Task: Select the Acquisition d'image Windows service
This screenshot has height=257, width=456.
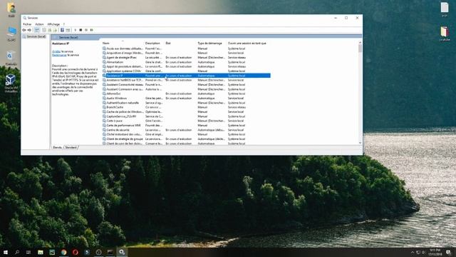Action: coord(125,53)
